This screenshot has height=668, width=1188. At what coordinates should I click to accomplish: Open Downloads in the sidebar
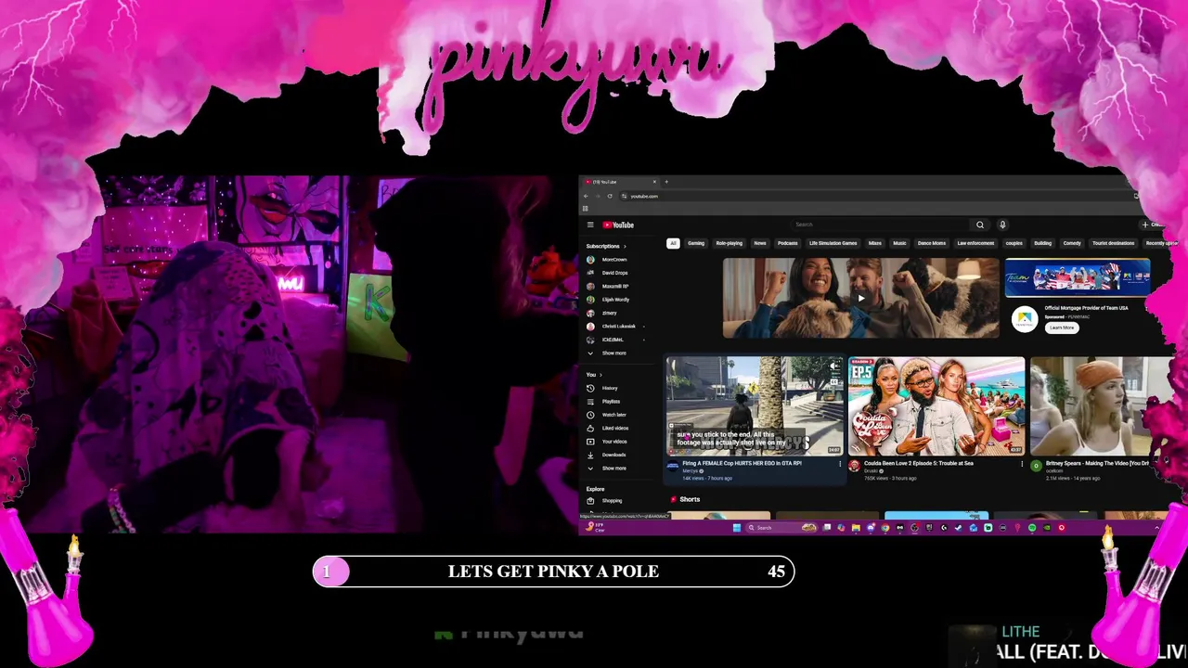[x=613, y=455]
